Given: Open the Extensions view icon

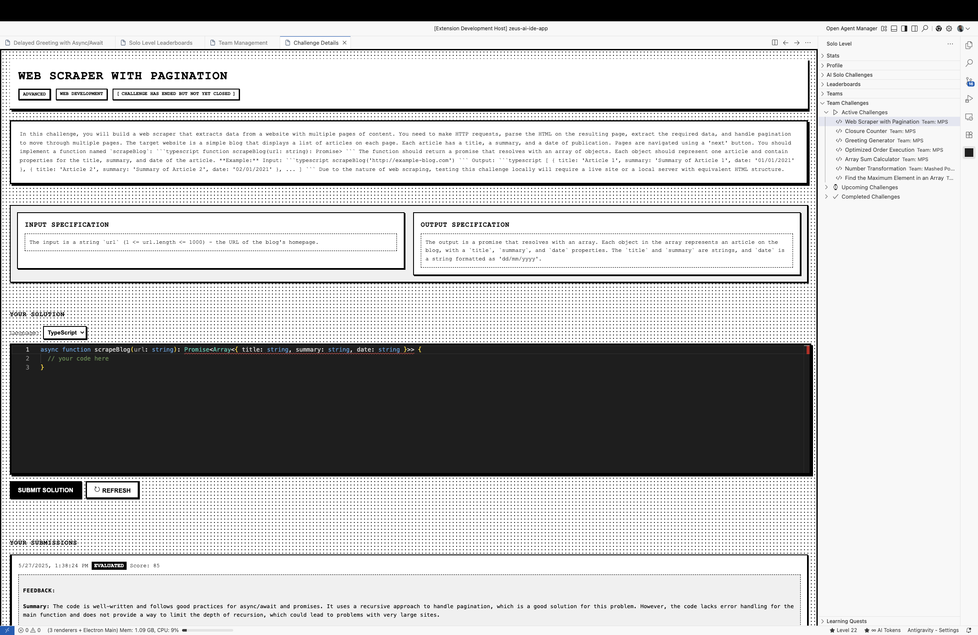Looking at the screenshot, I should coord(969,135).
